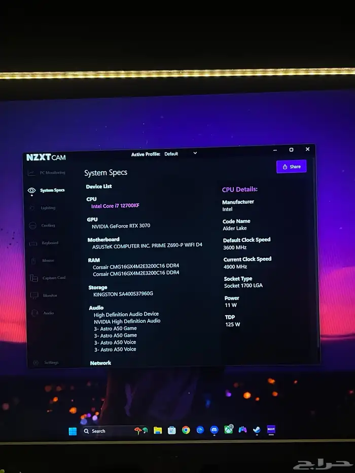Open NZXT CAM Settings

click(x=51, y=362)
